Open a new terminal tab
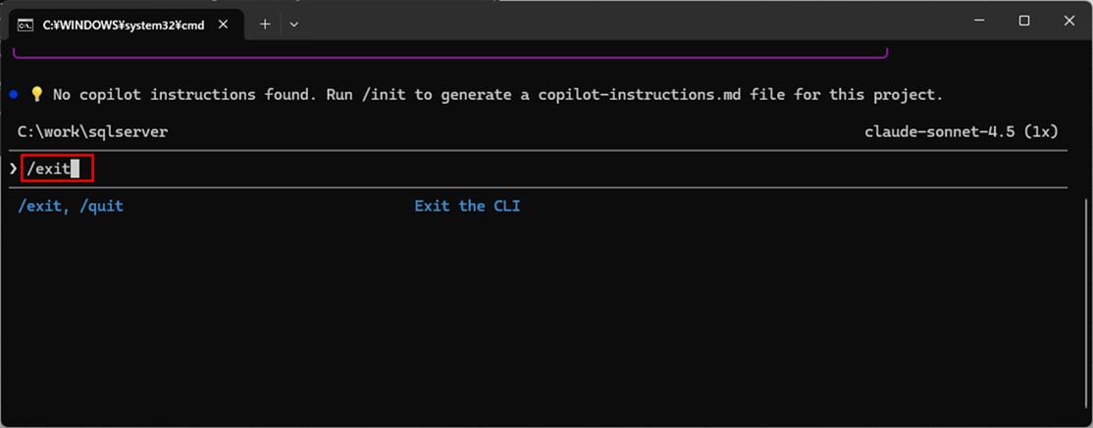Screen dimensions: 1093x428 [x=265, y=24]
